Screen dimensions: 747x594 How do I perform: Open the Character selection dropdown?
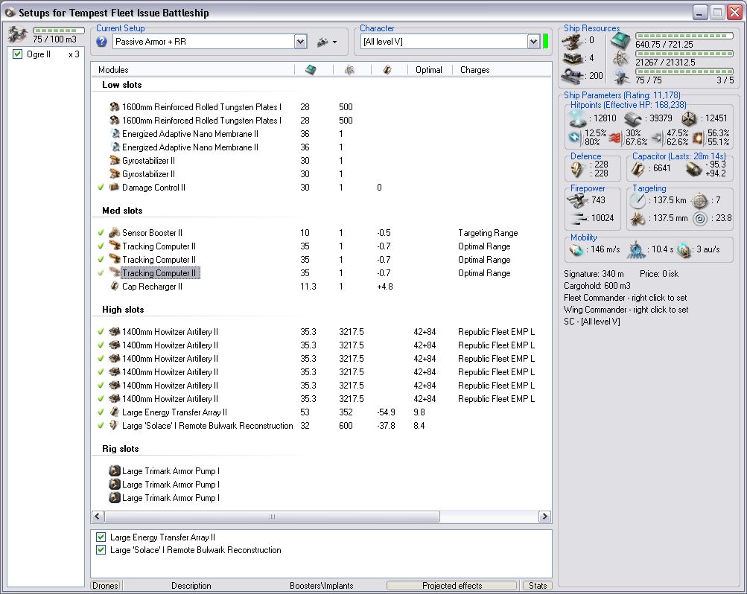pyautogui.click(x=533, y=42)
